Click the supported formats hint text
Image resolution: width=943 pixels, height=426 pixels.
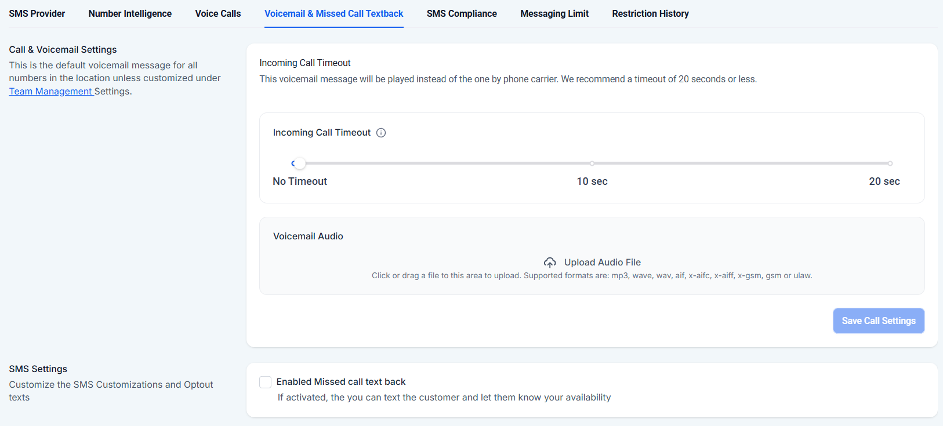592,276
